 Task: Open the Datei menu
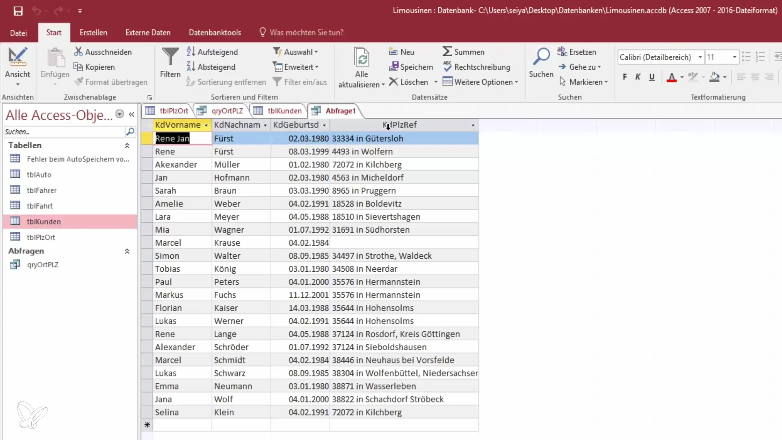point(18,33)
